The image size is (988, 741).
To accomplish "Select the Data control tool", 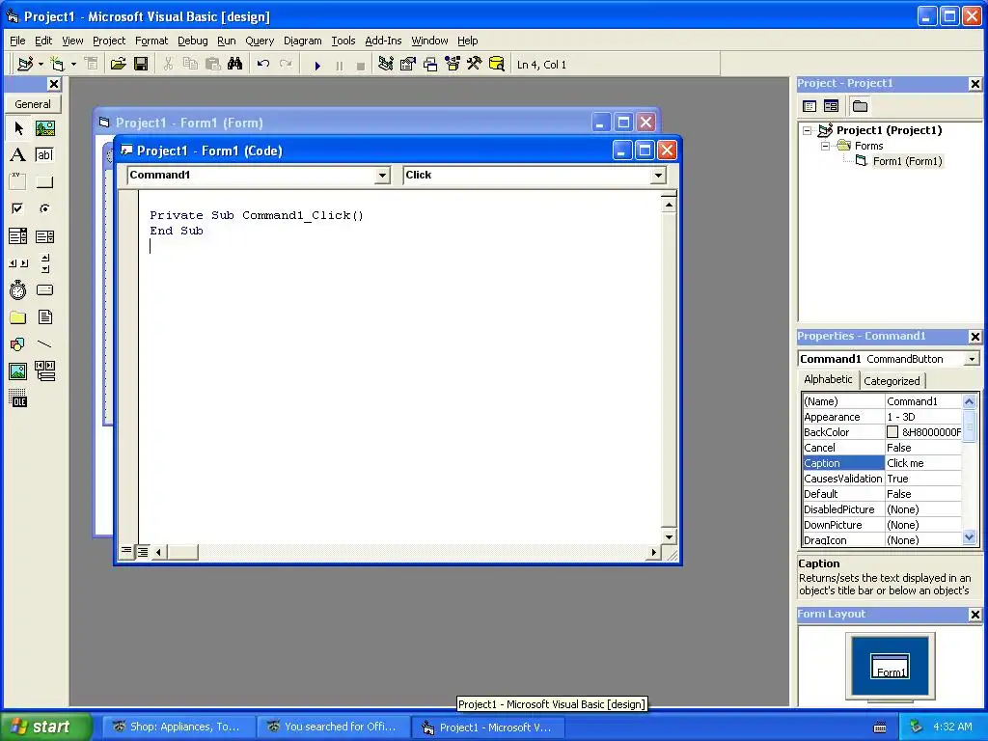I will pyautogui.click(x=44, y=371).
